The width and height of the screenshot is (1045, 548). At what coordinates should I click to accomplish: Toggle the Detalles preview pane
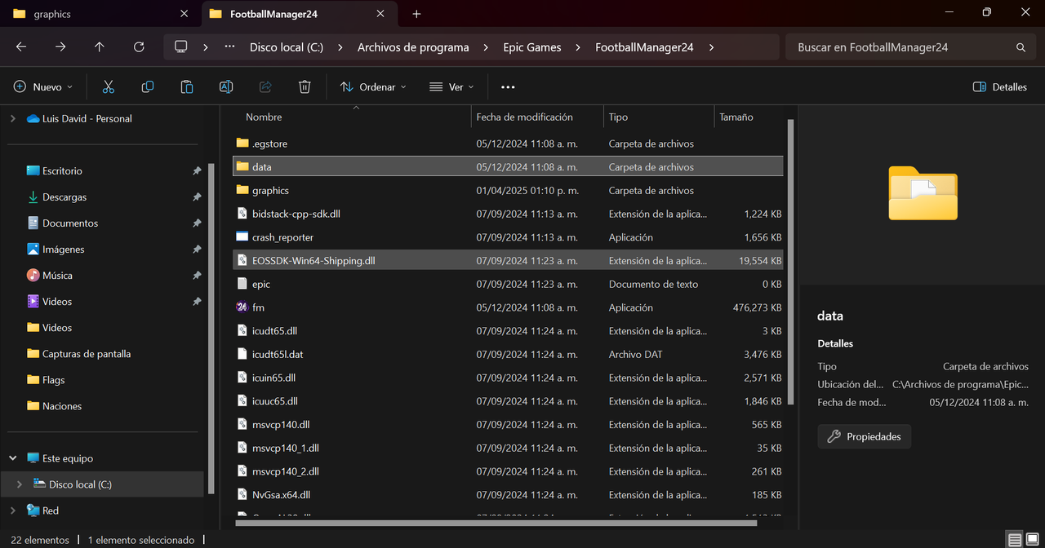(x=1000, y=86)
